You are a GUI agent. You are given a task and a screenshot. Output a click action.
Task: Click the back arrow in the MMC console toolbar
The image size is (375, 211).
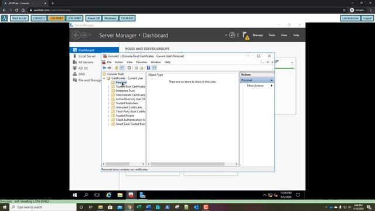(x=104, y=68)
